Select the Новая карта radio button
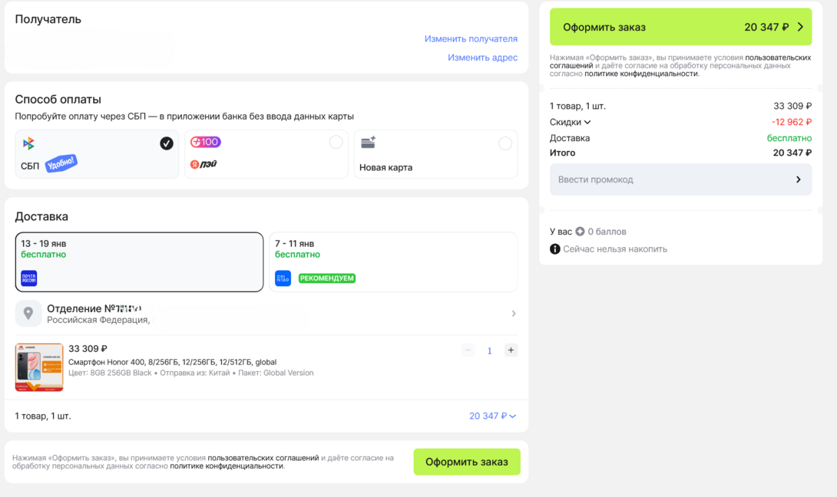837x497 pixels. coord(505,142)
